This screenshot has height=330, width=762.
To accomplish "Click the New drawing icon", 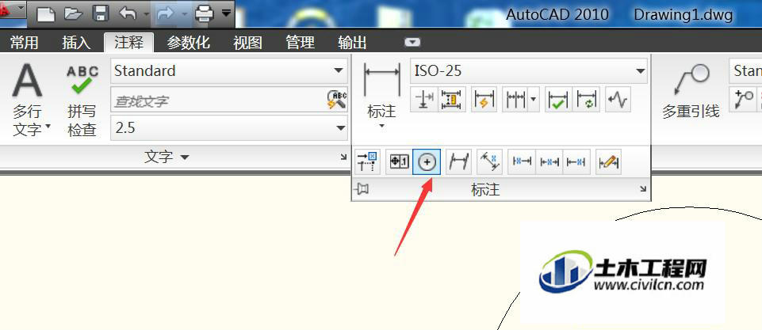I will [46, 13].
